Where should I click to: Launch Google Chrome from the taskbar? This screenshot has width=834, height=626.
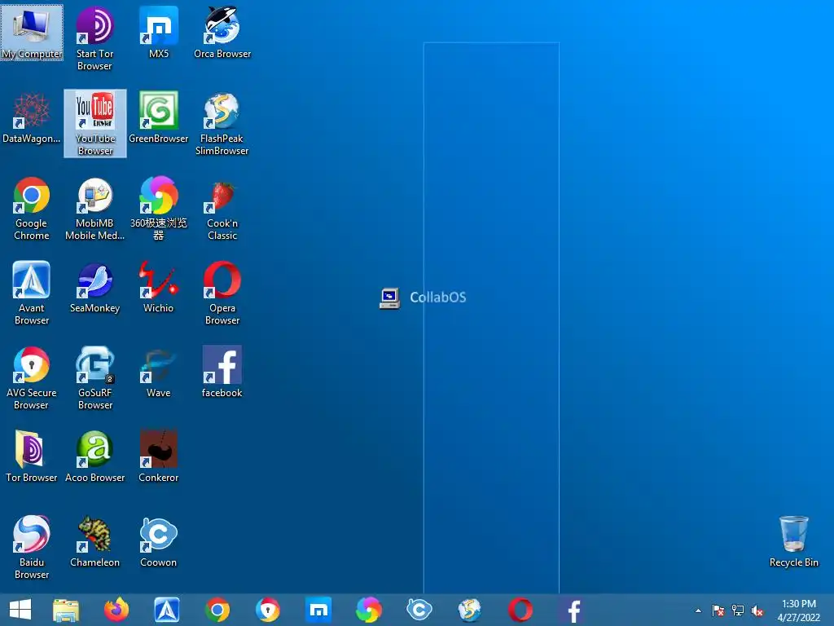click(x=217, y=610)
